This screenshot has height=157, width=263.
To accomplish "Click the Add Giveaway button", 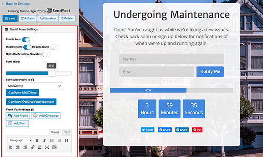I will (46, 116).
